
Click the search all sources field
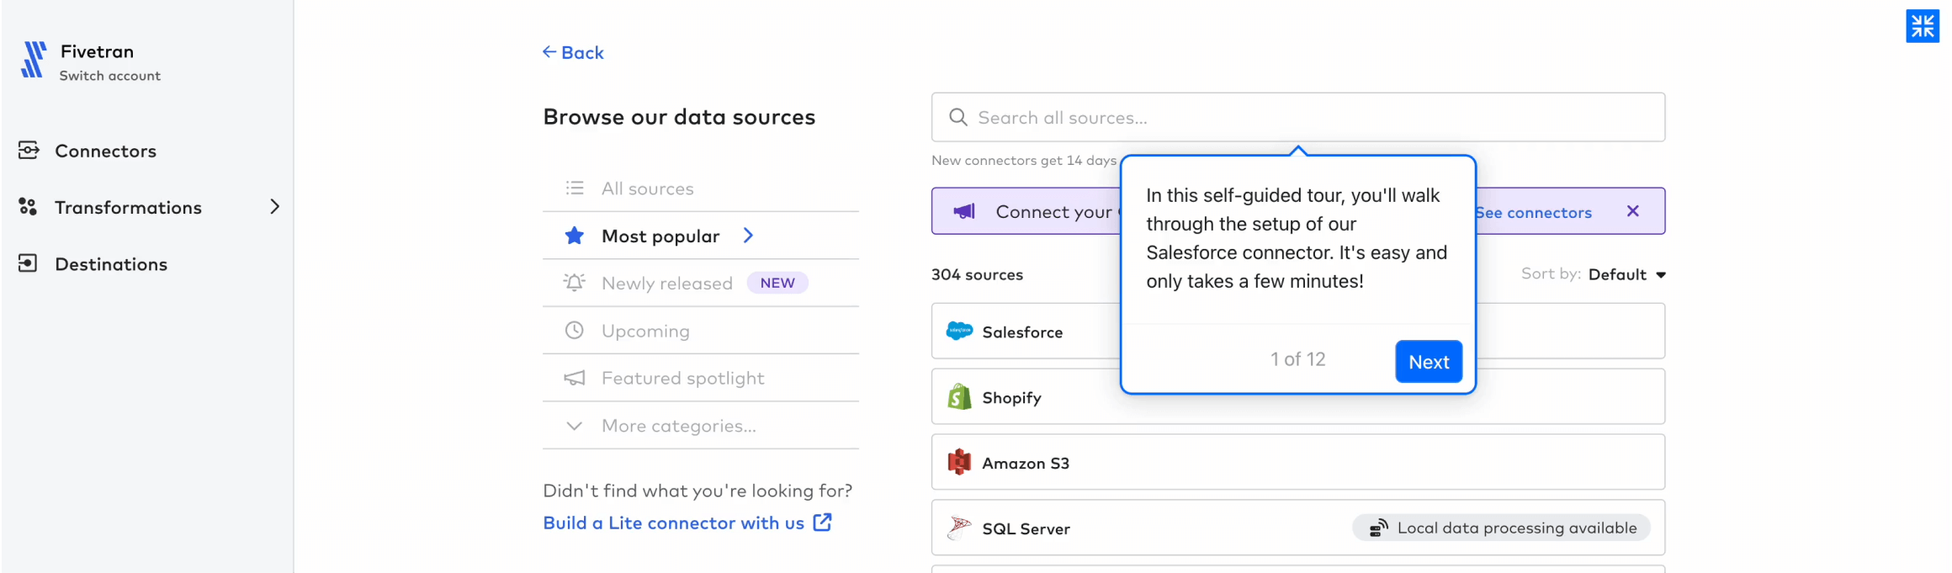(x=1297, y=117)
